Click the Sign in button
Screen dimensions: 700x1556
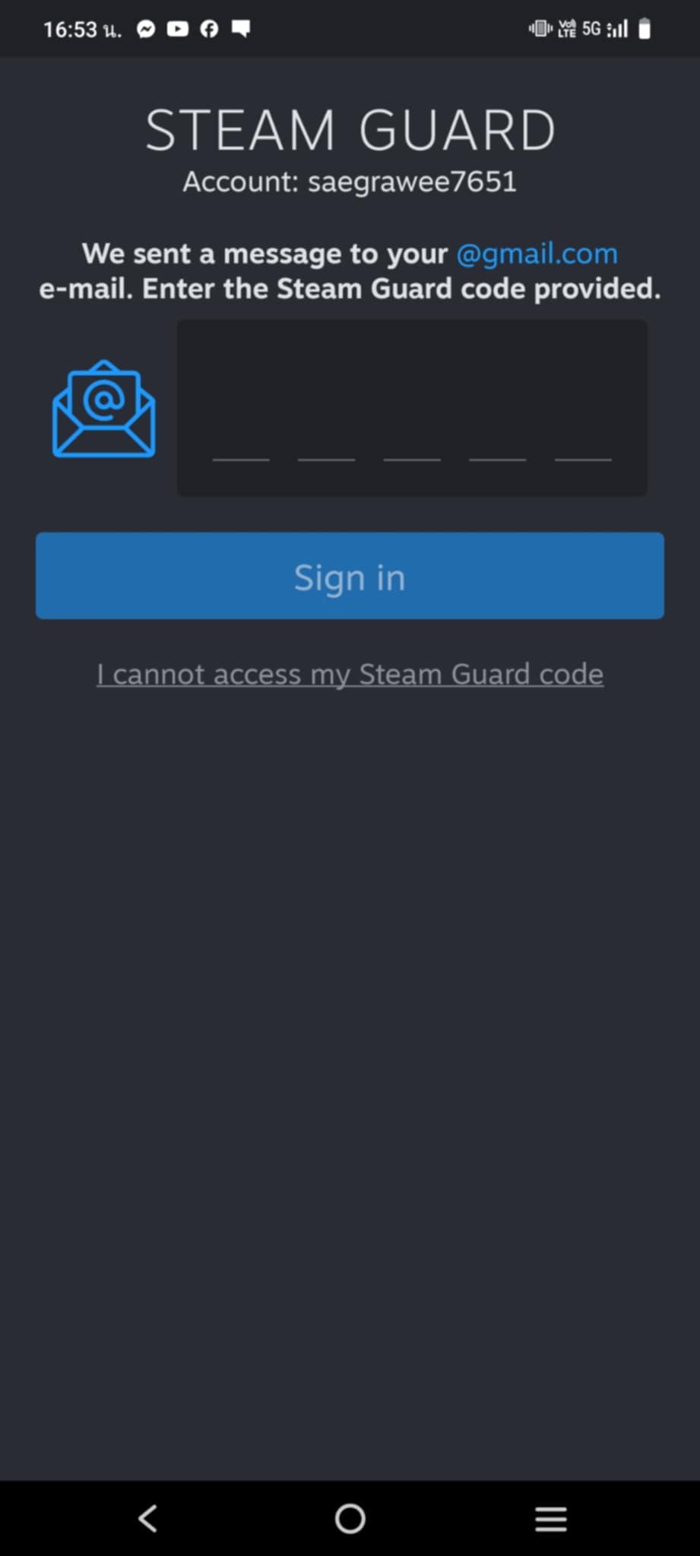(350, 576)
